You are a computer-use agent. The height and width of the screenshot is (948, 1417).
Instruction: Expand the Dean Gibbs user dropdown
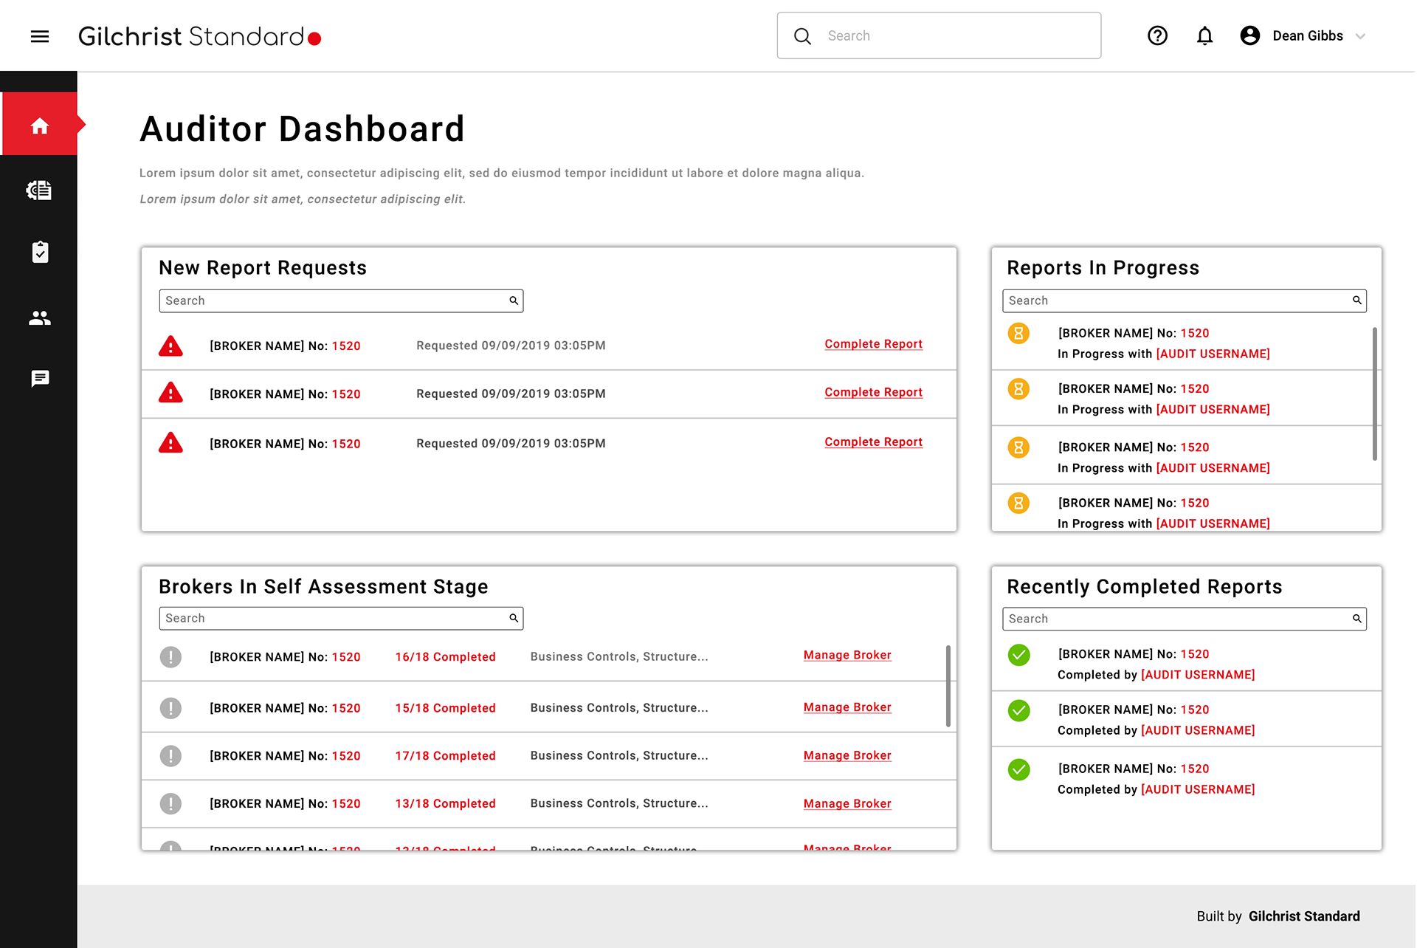(x=1360, y=36)
